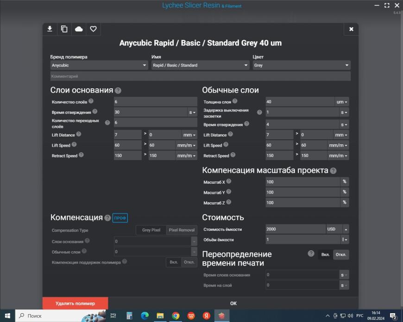Show help for normal layers Lift Distance

(x=230, y=134)
